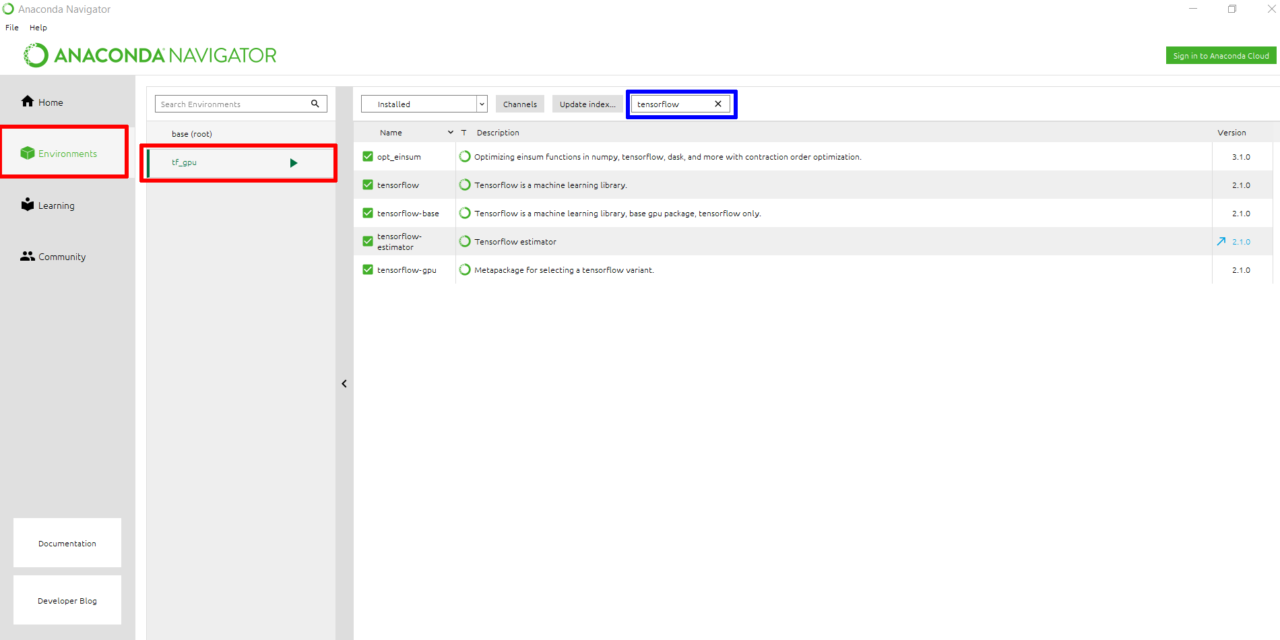Click the Anaconda title bar icon
Image resolution: width=1280 pixels, height=640 pixels.
click(8, 9)
